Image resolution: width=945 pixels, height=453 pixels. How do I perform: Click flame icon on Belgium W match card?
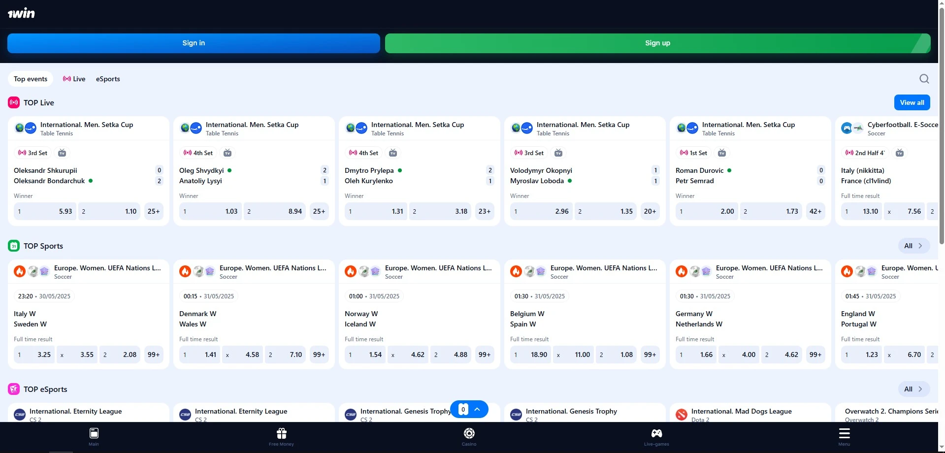[x=516, y=271]
